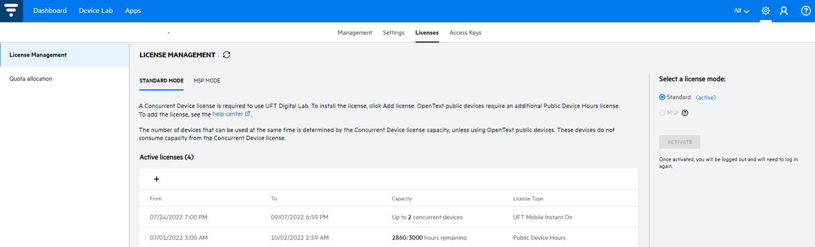
Task: Click the Digital Lab logo icon
Action: 11,11
